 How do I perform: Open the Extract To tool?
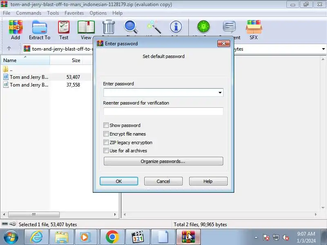pos(39,29)
